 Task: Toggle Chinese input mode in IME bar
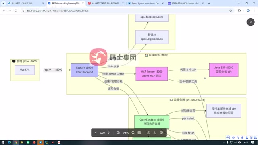click(233, 137)
